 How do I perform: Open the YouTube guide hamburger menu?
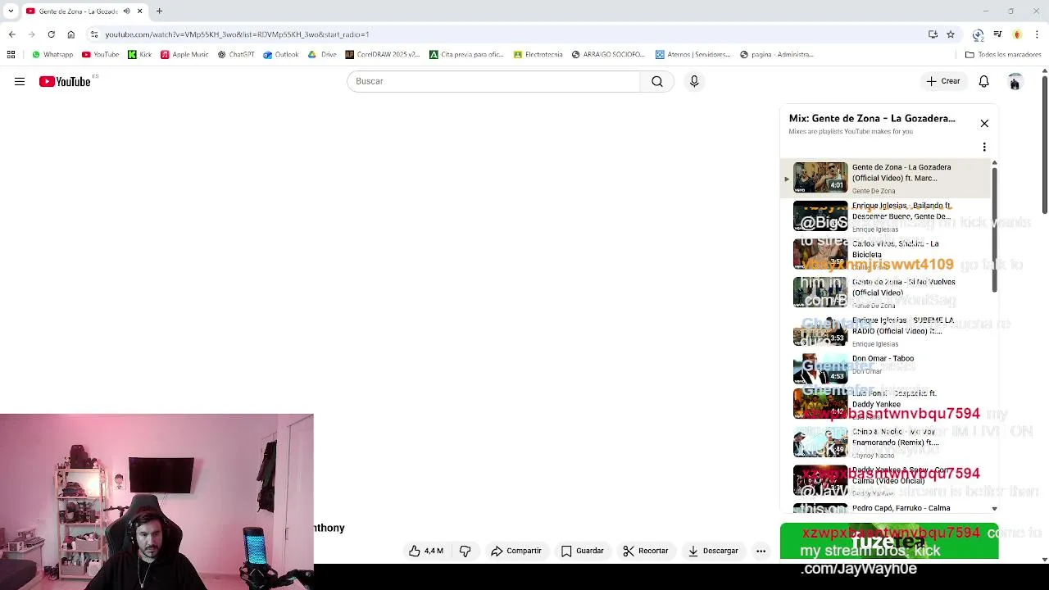click(20, 81)
